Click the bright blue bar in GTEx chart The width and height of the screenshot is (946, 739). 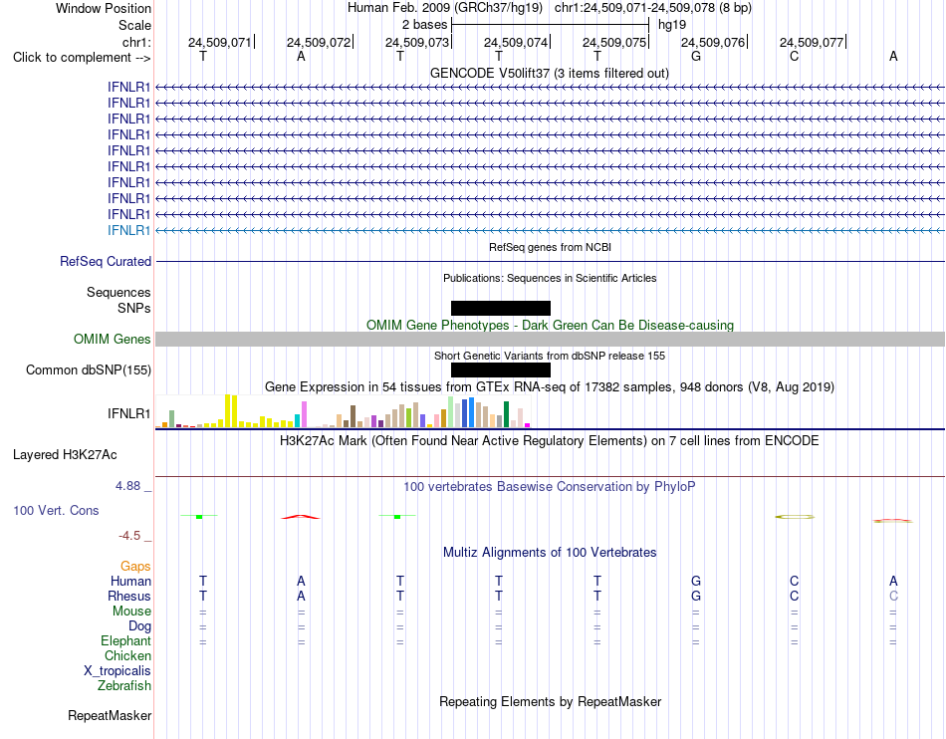(471, 412)
